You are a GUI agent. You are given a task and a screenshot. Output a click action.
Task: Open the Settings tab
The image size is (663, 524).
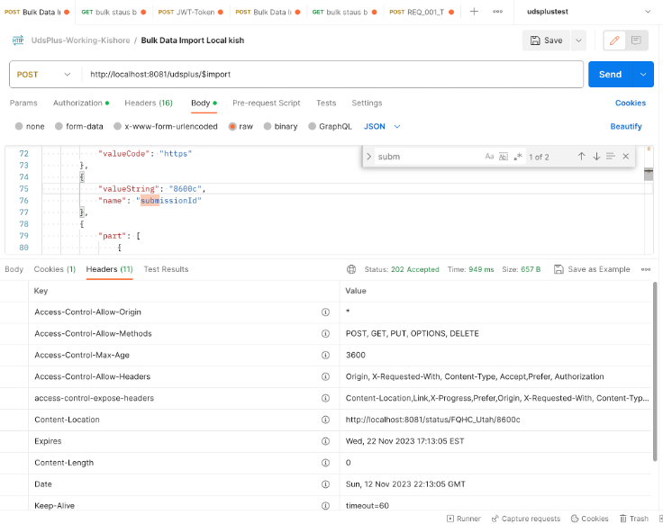coord(367,104)
